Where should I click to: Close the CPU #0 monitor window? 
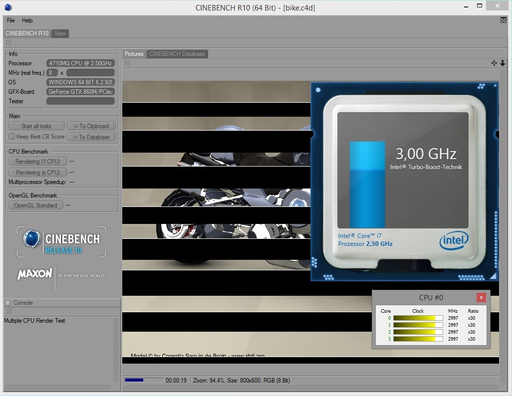pyautogui.click(x=481, y=297)
